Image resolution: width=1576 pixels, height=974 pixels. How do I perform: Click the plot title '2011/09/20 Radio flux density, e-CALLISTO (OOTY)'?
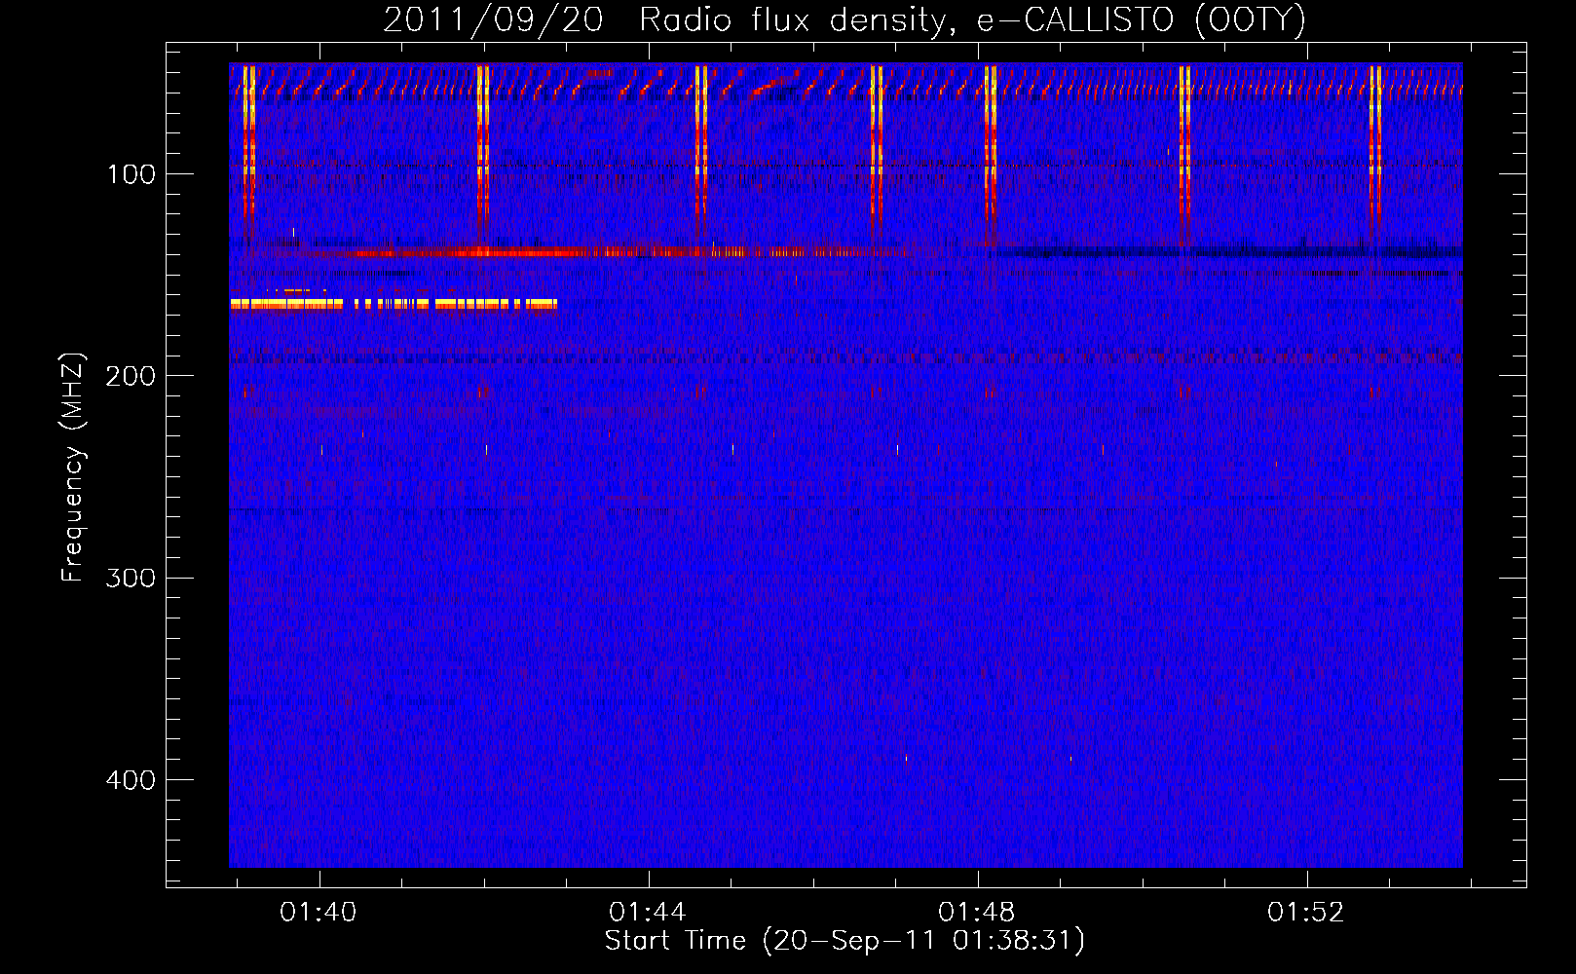[844, 20]
